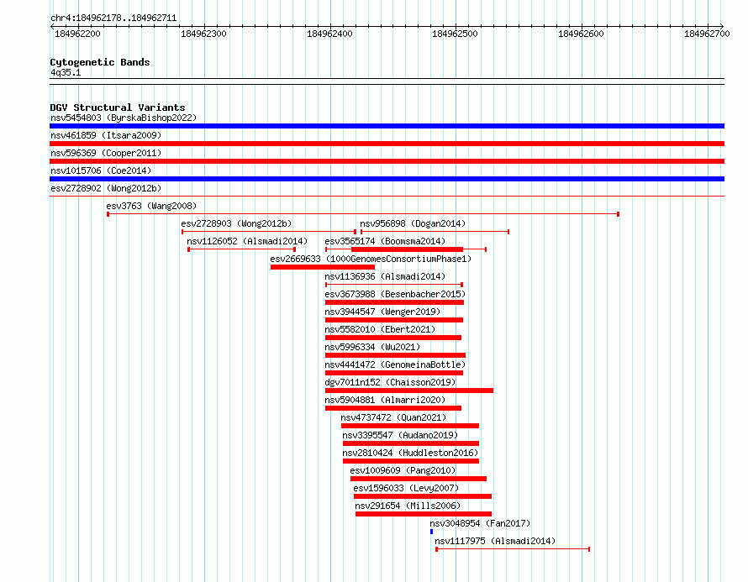Click the blue nsv1015706 Coe2014 bar

click(387, 179)
